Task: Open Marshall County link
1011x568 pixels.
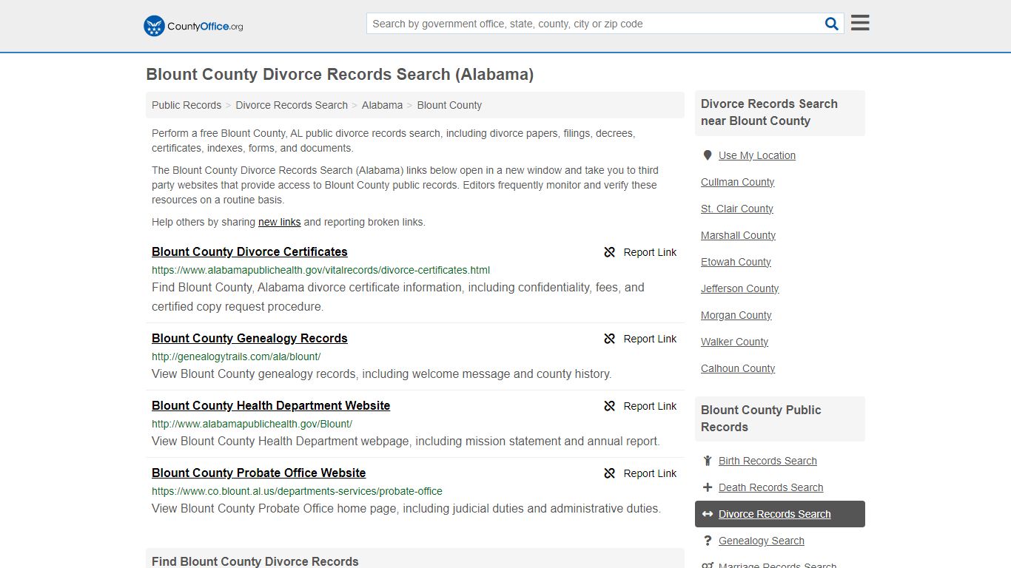Action: click(x=738, y=235)
